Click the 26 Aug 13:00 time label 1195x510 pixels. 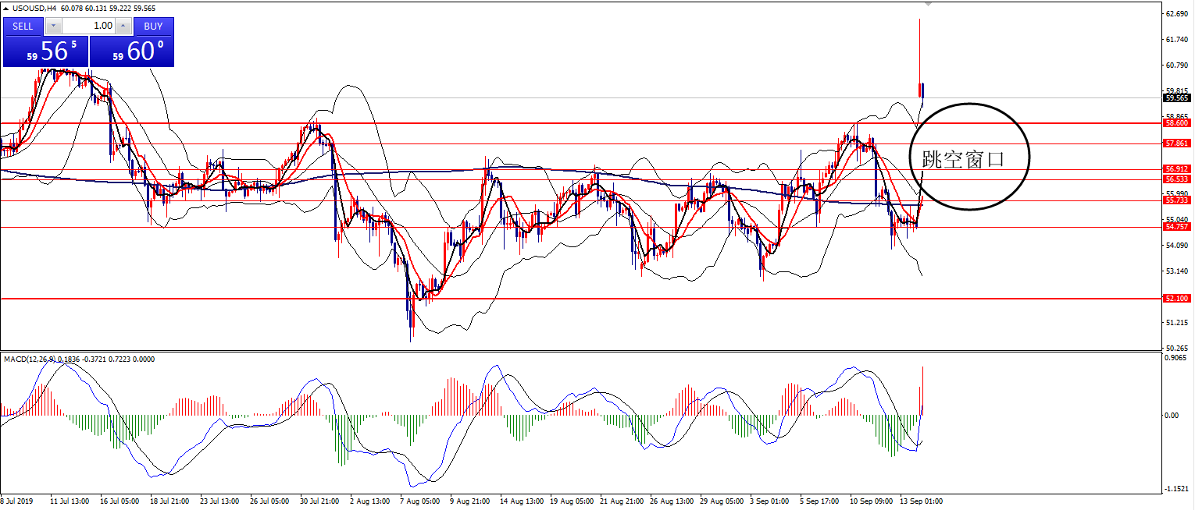672,501
